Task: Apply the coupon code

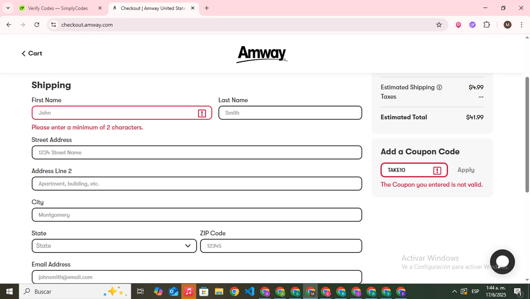Action: (x=466, y=170)
